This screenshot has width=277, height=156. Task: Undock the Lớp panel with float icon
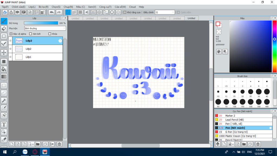[x=62, y=18]
